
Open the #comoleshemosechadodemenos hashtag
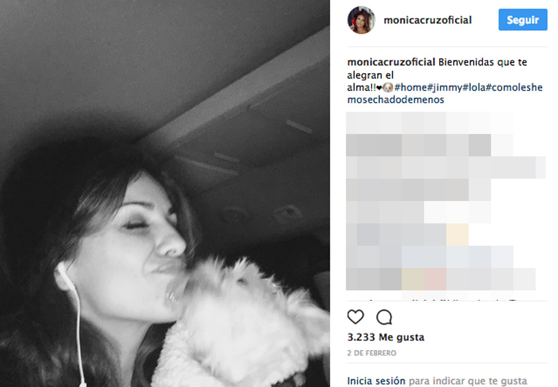pos(445,93)
